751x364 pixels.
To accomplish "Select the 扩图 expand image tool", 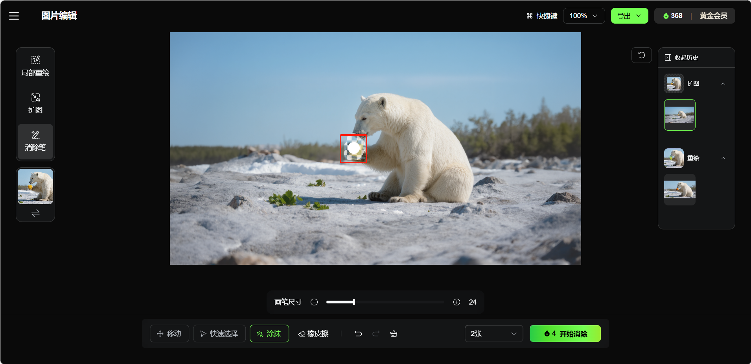I will click(35, 103).
